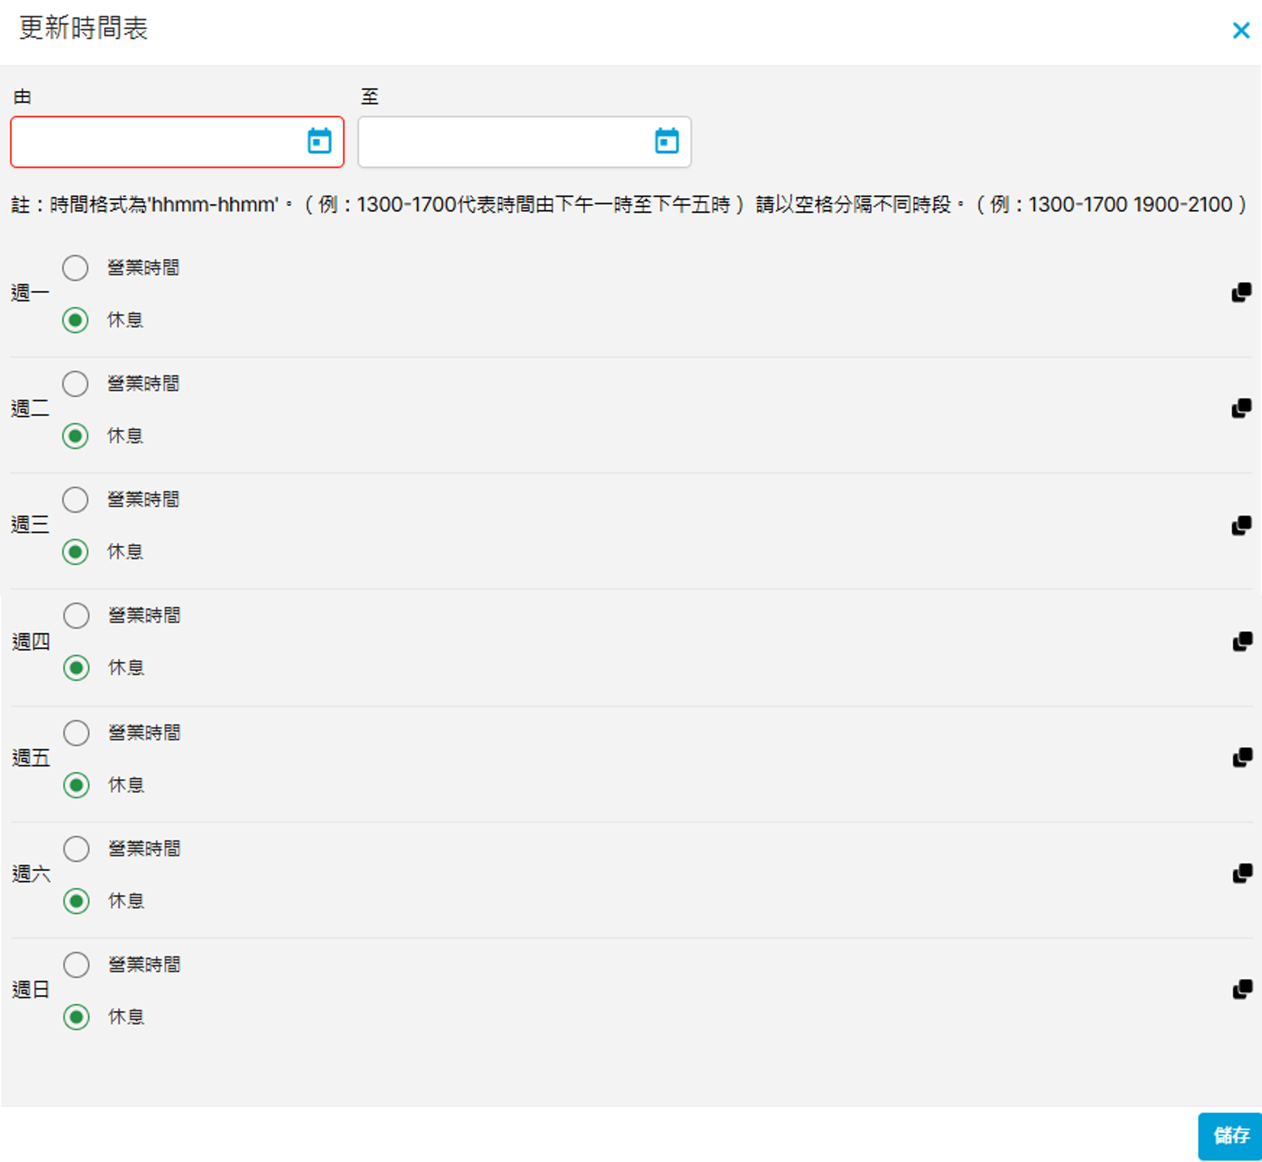Select 休息 radio for 週二

75,436
